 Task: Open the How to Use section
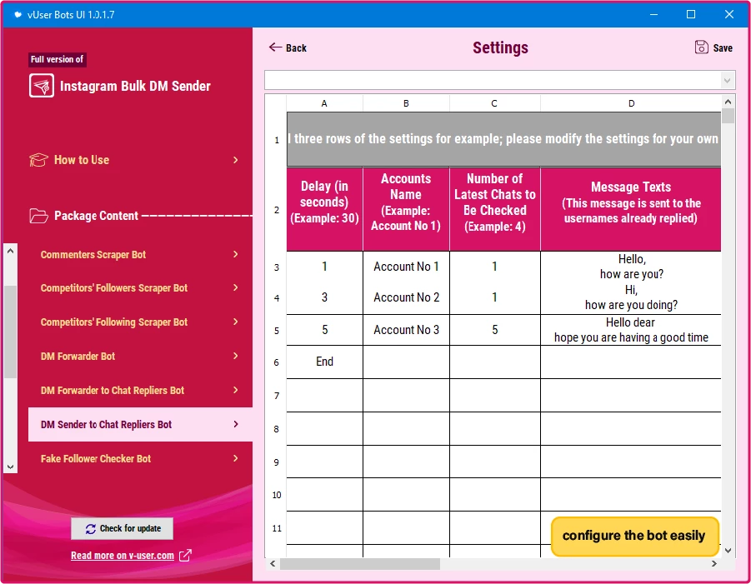[x=134, y=160]
